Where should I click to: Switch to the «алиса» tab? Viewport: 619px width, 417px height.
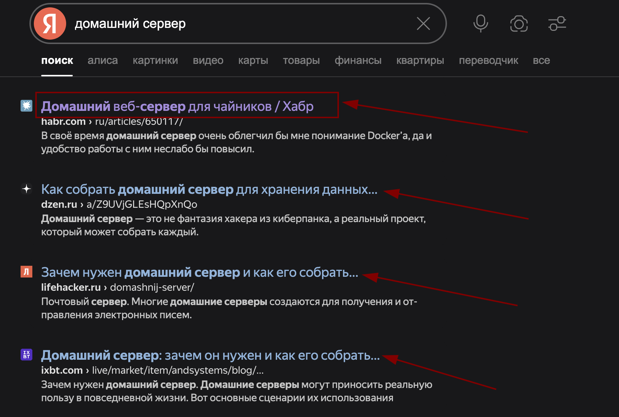[103, 61]
